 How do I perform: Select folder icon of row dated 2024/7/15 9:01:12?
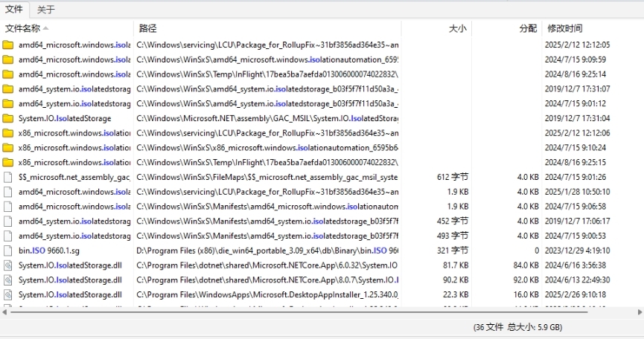[7, 104]
